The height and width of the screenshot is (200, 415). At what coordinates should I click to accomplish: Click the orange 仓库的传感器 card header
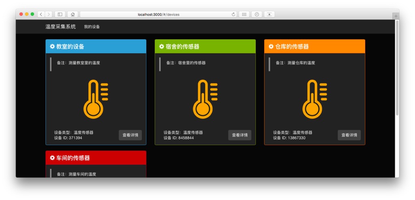(x=314, y=46)
